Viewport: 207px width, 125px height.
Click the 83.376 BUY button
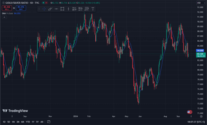[x=21, y=8]
